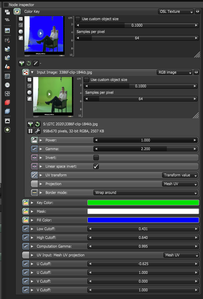Select the red cube sidebar icon

point(7,102)
